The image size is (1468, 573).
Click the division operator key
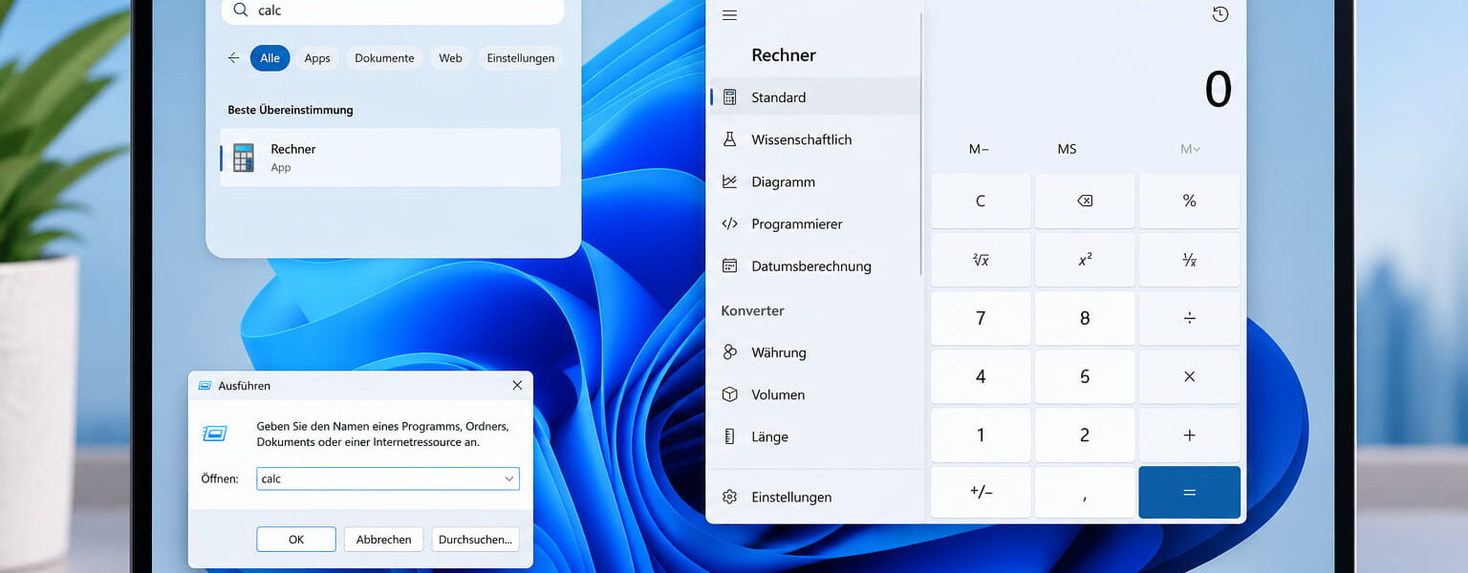click(x=1190, y=318)
